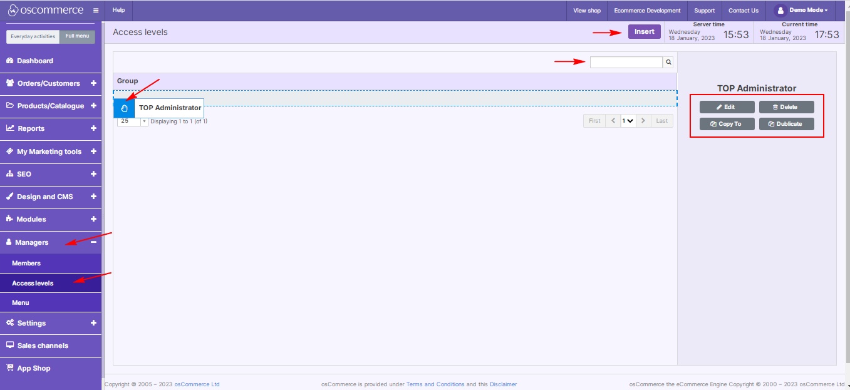This screenshot has height=390, width=850.
Task: Go to Members submenu
Action: click(x=51, y=264)
